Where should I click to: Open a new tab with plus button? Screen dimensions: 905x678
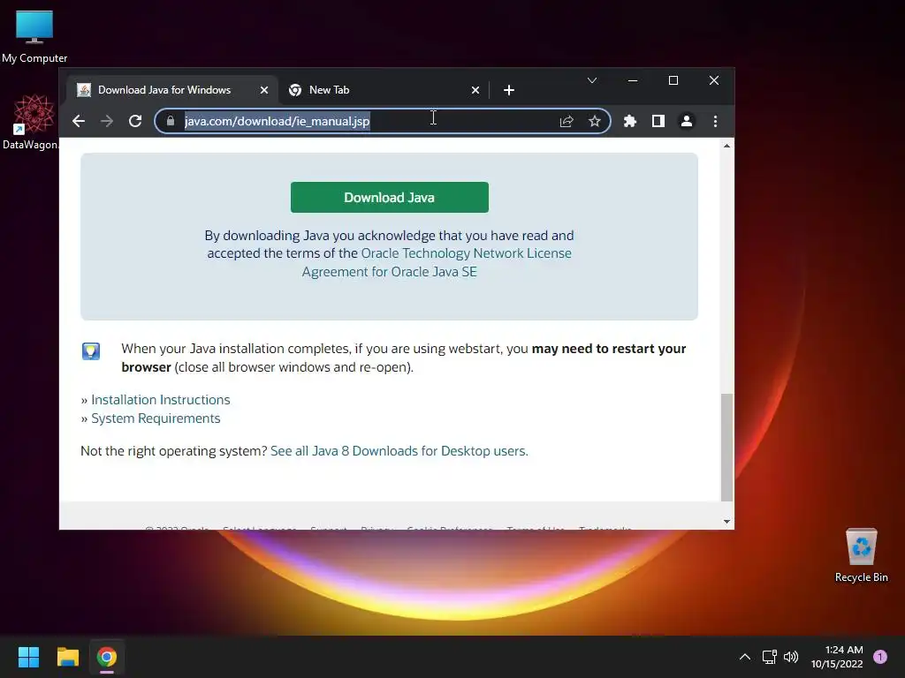coord(508,90)
